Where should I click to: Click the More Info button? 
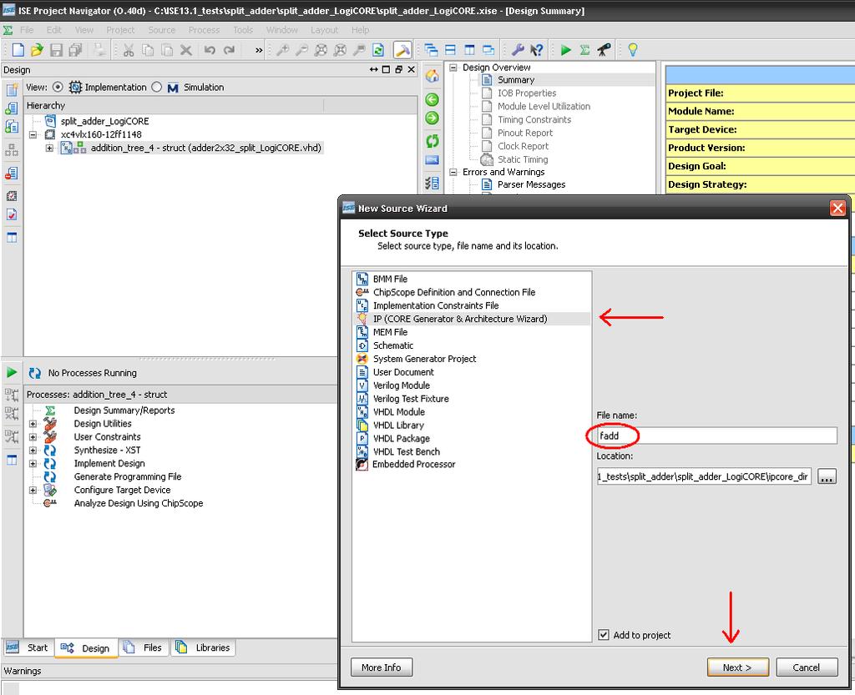381,667
